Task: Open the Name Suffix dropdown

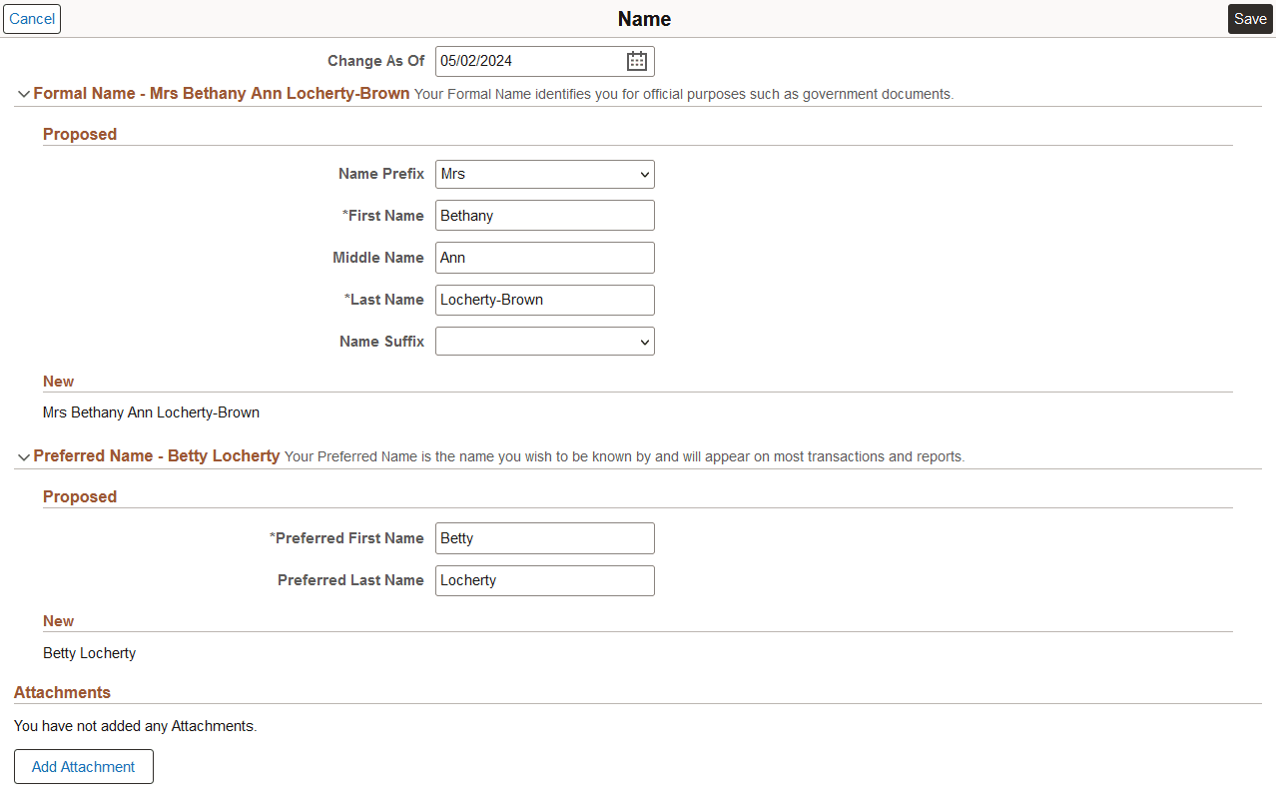Action: 544,341
